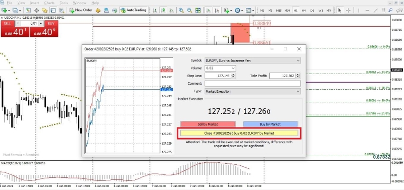The image size is (404, 190).
Task: Switch timeframe to M15
Action: pos(279,11)
